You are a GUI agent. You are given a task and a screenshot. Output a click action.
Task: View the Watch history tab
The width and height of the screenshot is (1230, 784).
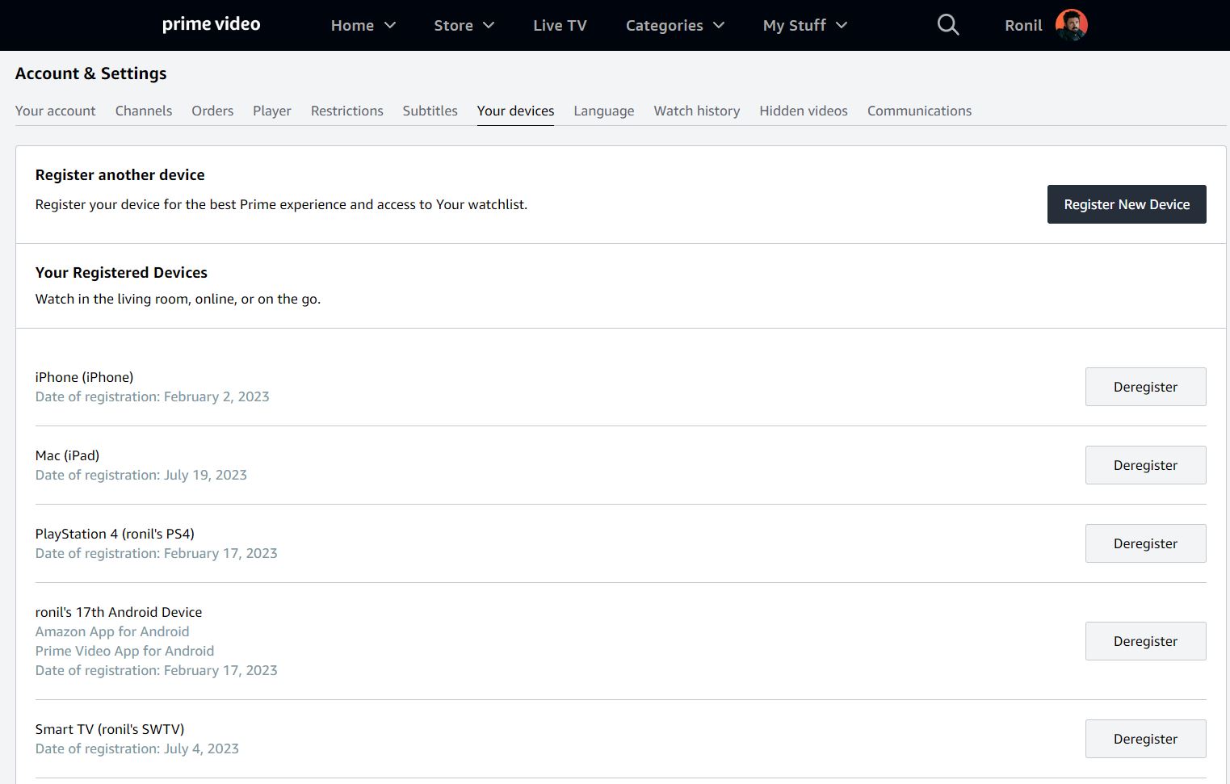696,111
